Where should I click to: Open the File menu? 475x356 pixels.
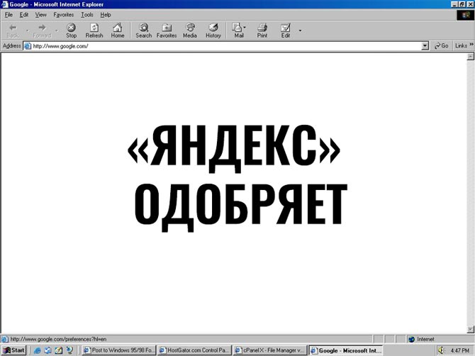pyautogui.click(x=9, y=14)
